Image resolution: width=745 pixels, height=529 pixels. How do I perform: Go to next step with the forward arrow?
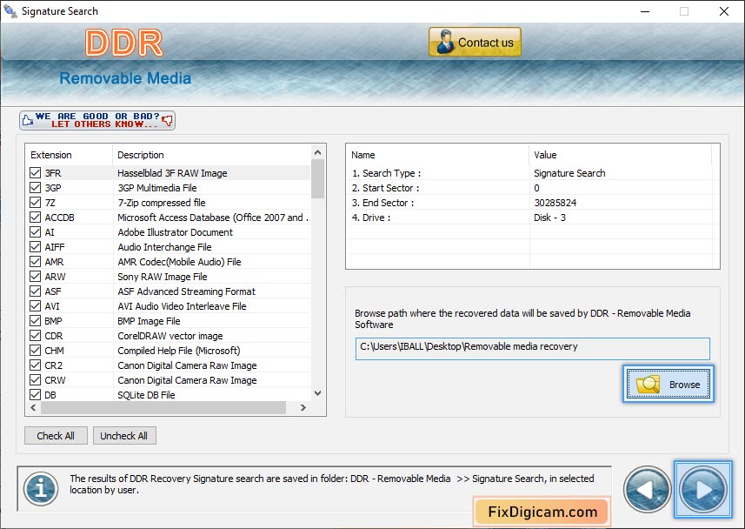tap(702, 489)
